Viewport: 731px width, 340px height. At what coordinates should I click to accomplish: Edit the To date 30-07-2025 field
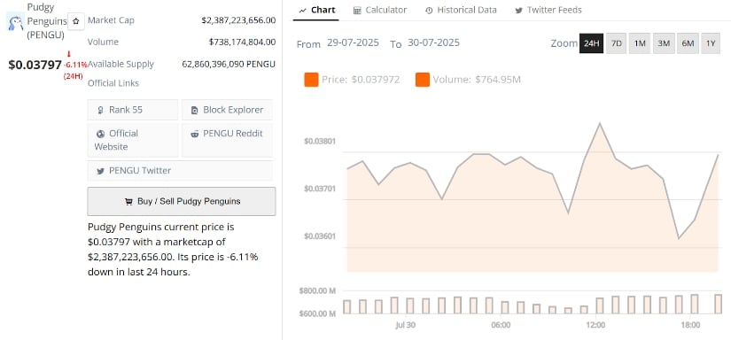click(x=433, y=42)
